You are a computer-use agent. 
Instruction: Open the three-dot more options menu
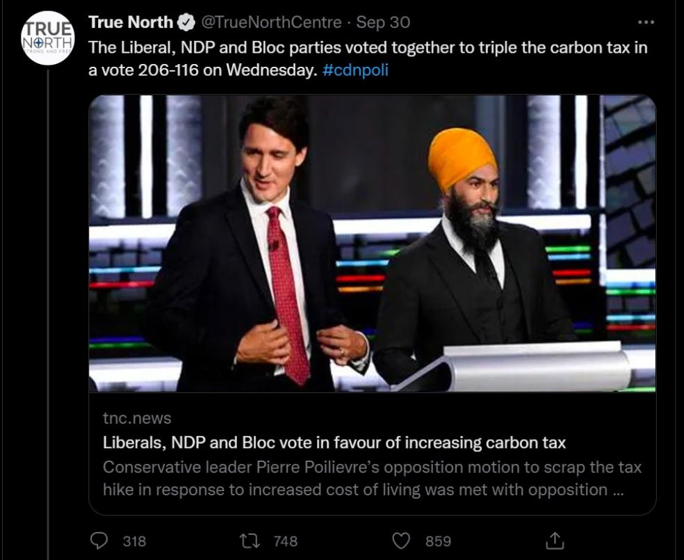646,22
